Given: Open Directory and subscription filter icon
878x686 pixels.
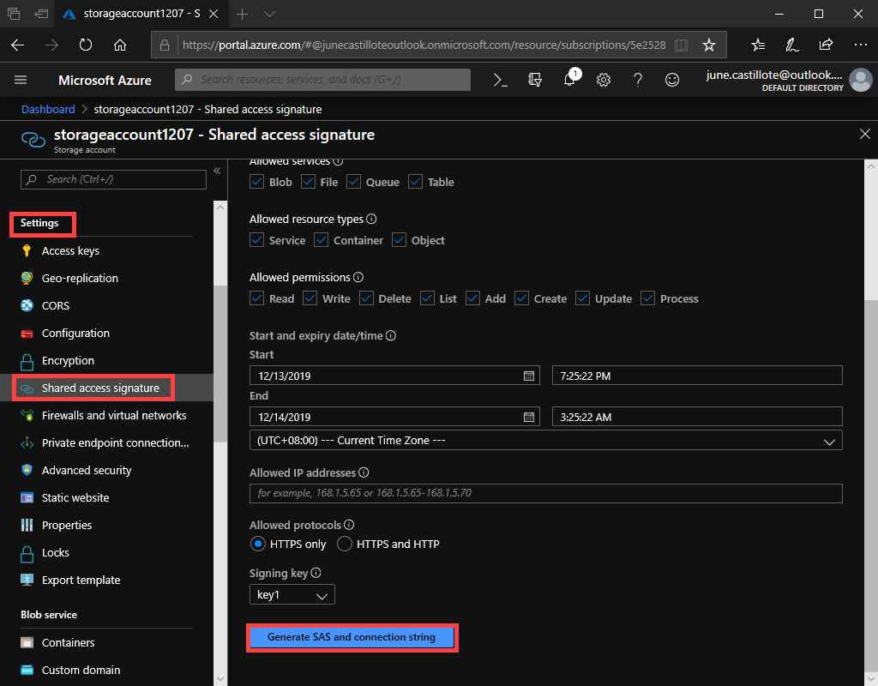Looking at the screenshot, I should tap(535, 80).
